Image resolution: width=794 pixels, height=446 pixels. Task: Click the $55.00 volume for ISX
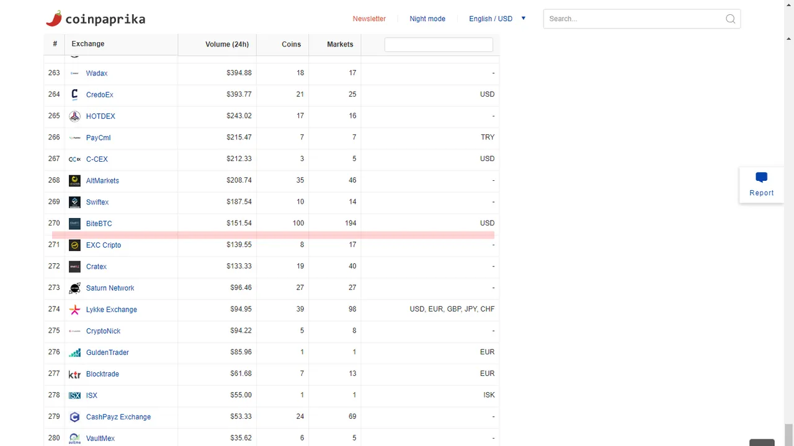point(241,395)
